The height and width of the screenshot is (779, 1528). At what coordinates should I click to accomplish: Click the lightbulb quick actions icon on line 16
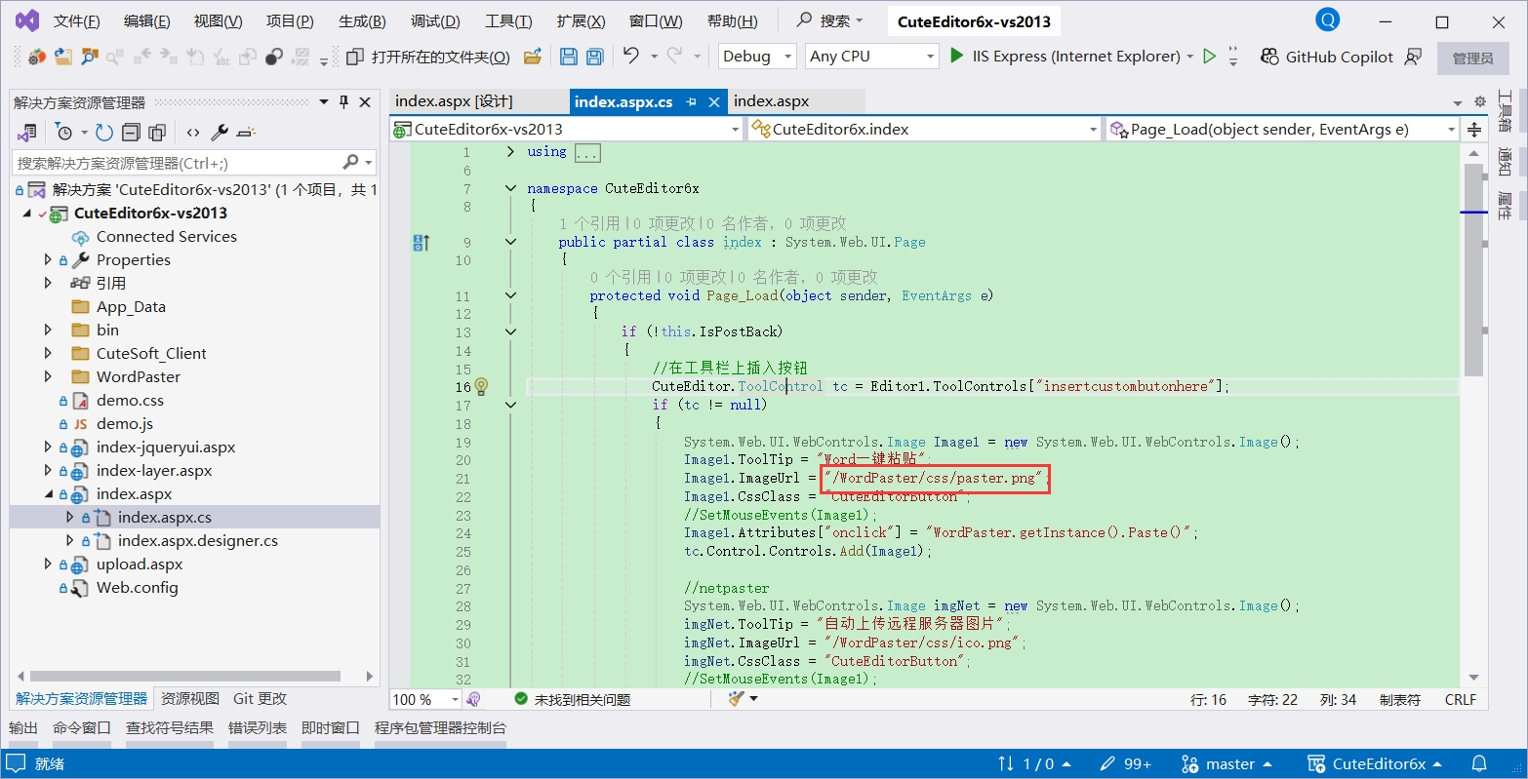click(481, 386)
